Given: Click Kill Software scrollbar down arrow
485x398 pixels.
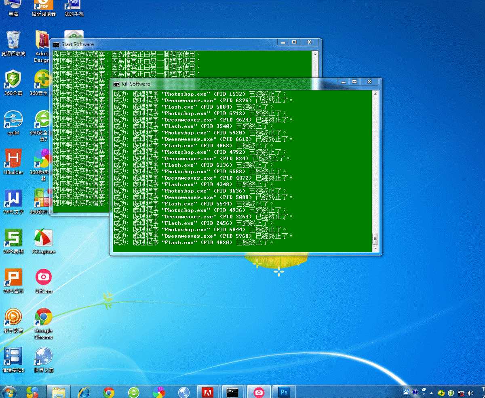Looking at the screenshot, I should (375, 249).
